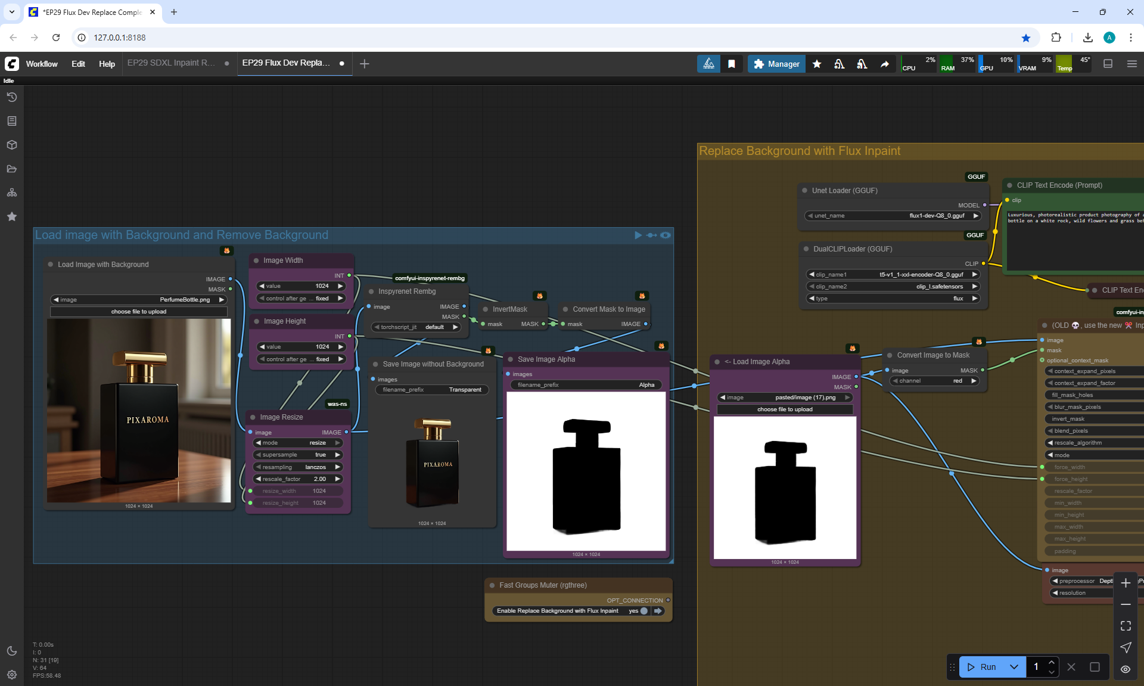Expand the Run button dropdown arrow
Image resolution: width=1144 pixels, height=686 pixels.
(x=1014, y=667)
